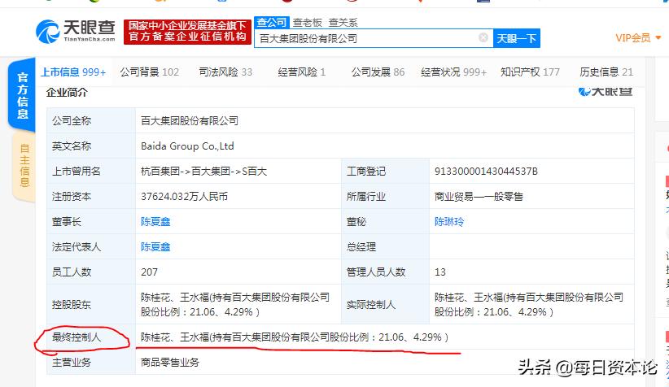This screenshot has width=669, height=387.
Task: Select the 查公司 search tab
Action: [x=272, y=22]
